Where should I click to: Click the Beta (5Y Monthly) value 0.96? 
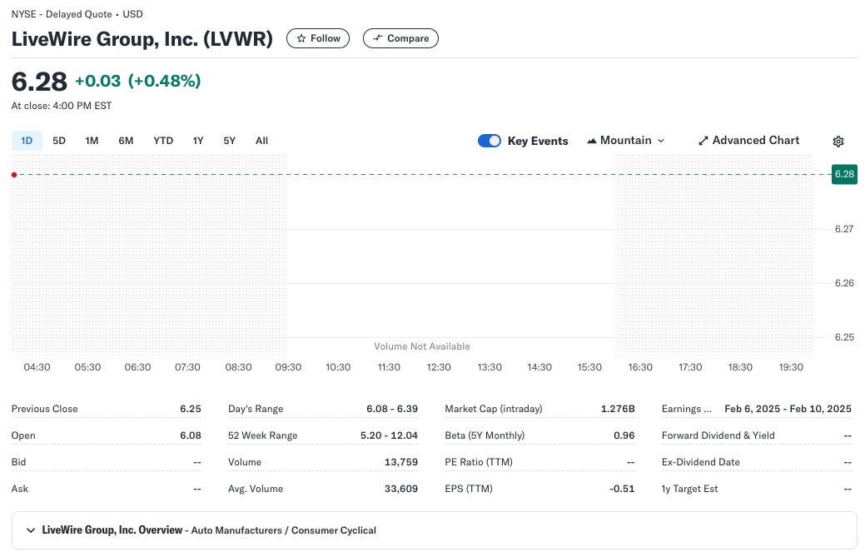click(624, 435)
